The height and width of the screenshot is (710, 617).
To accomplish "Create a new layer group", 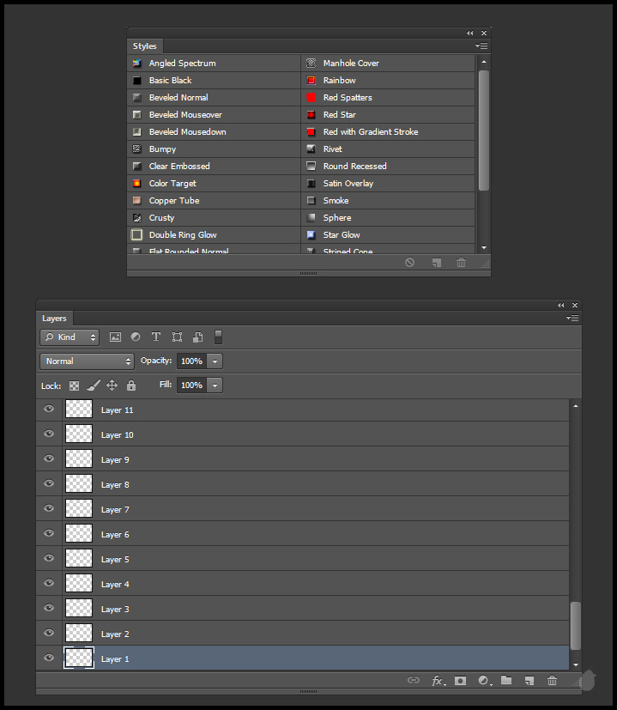I will (x=506, y=681).
